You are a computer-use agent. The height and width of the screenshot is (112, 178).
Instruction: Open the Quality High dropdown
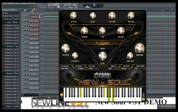tap(112, 68)
